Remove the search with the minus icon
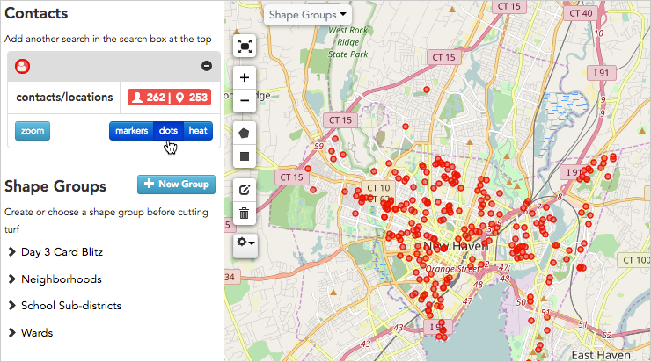Image resolution: width=651 pixels, height=362 pixels. click(207, 66)
